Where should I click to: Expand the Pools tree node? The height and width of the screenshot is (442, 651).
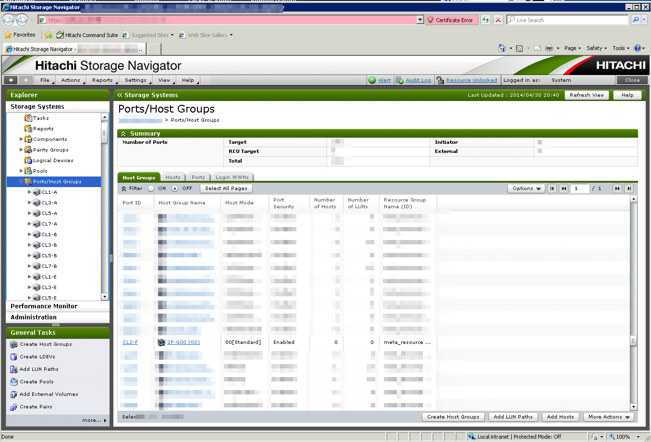21,171
